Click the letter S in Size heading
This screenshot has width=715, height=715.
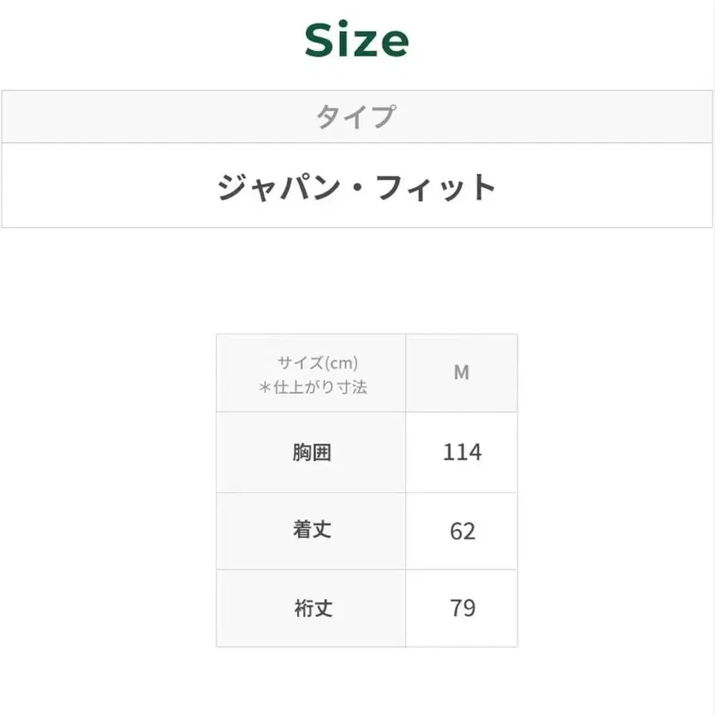click(x=319, y=41)
